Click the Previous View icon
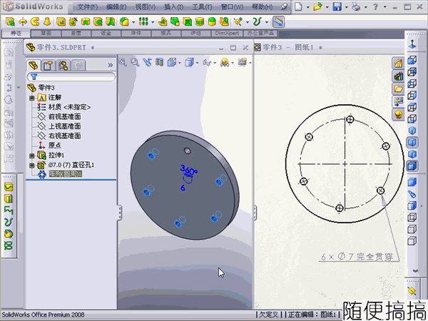This screenshot has height=321, width=428. point(147,63)
